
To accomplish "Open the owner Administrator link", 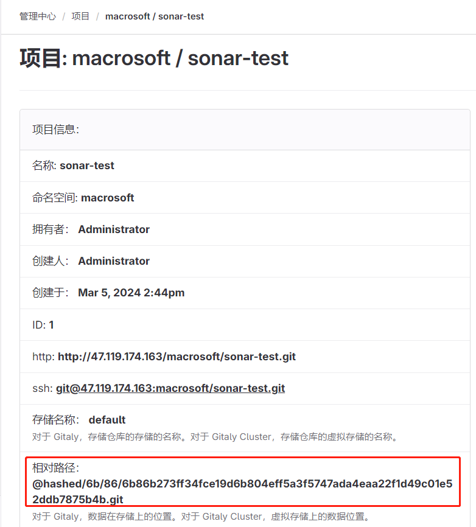I will point(114,229).
